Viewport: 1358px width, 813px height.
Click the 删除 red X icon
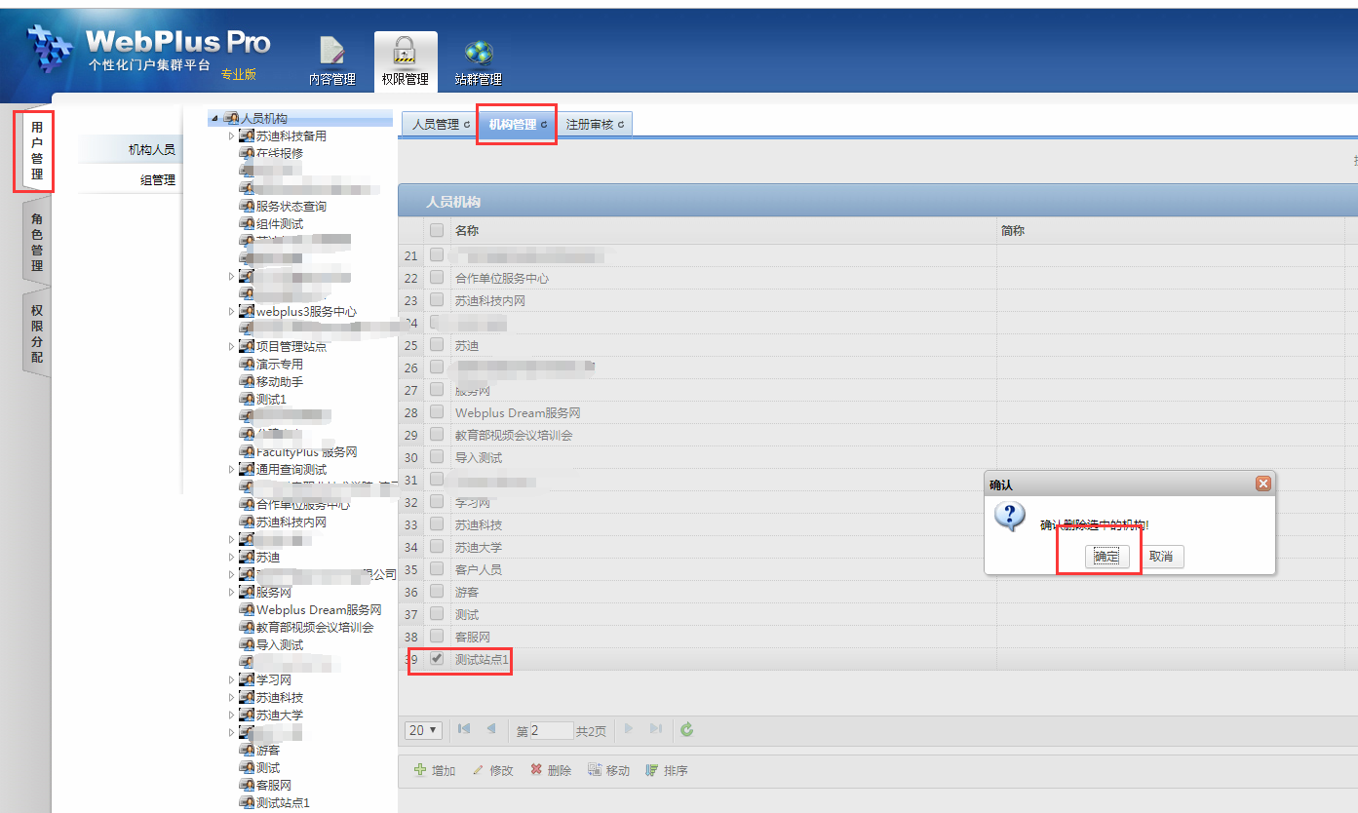tap(536, 770)
